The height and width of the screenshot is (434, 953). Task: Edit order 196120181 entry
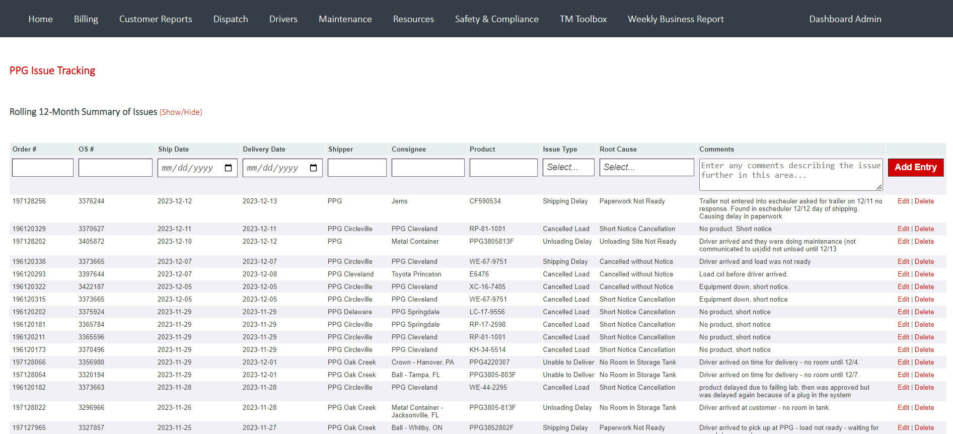coord(903,324)
